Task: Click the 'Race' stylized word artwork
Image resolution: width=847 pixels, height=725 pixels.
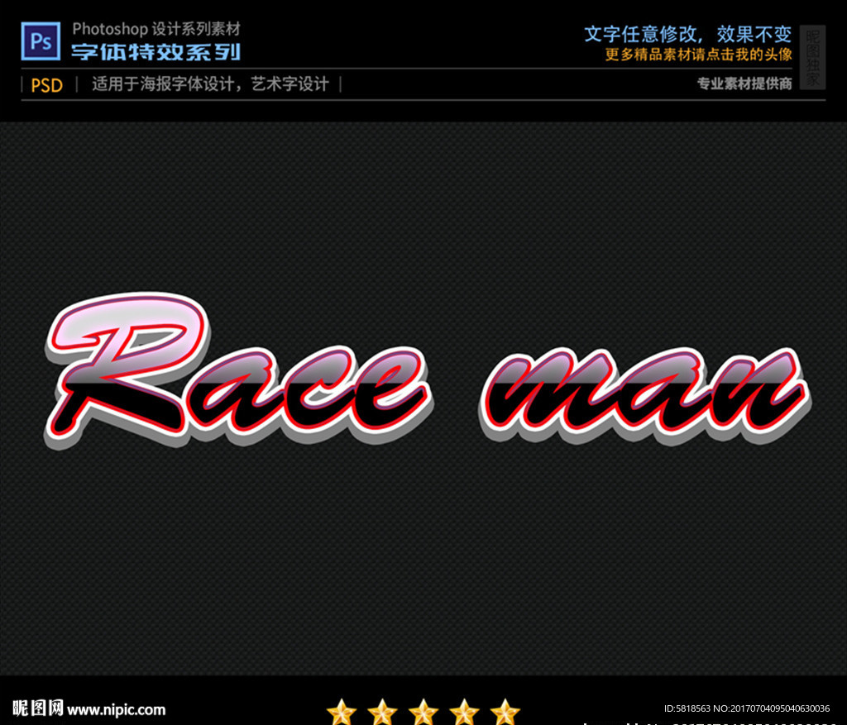Action: click(x=237, y=371)
